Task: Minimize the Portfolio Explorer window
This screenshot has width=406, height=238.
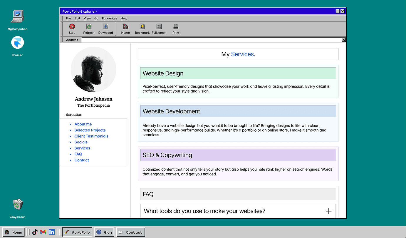Action: coord(338,11)
